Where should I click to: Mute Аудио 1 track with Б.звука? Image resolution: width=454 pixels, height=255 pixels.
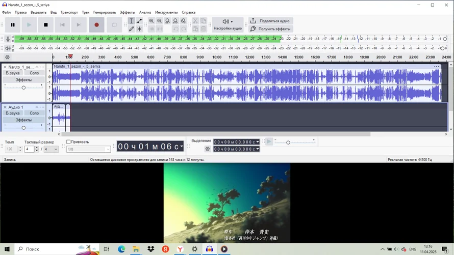click(12, 113)
